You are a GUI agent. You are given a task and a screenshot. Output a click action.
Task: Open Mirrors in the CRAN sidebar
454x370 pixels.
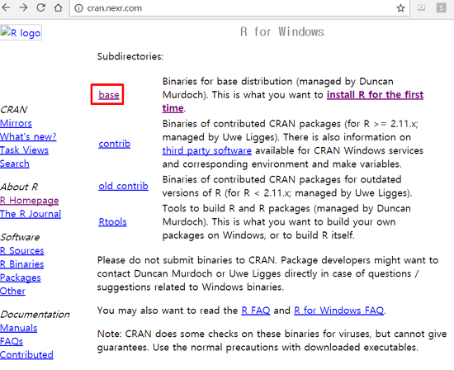(16, 123)
